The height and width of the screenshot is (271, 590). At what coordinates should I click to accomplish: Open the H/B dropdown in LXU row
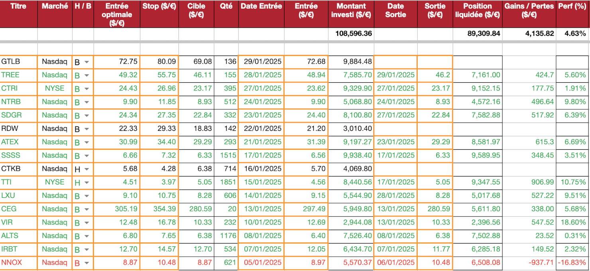tap(87, 196)
